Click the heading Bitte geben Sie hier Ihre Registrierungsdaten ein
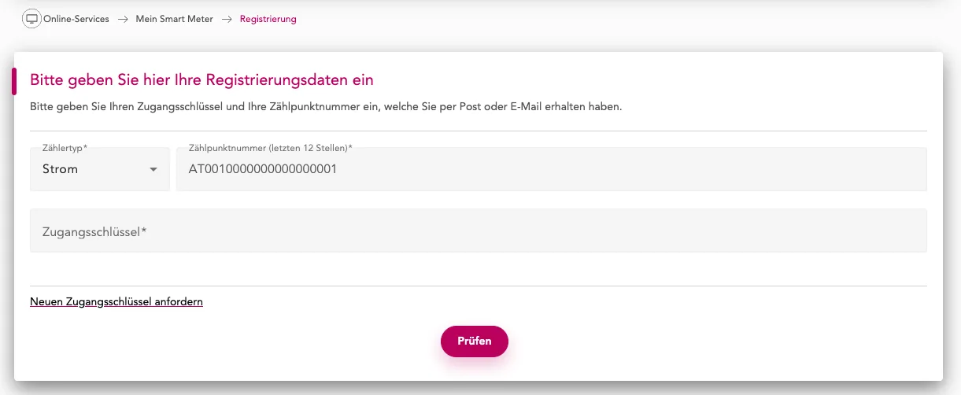Screen dimensions: 961x395 pos(201,79)
